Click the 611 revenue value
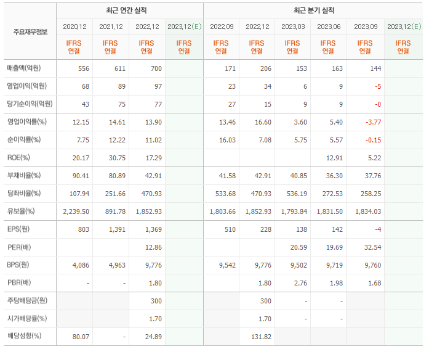 [120, 68]
